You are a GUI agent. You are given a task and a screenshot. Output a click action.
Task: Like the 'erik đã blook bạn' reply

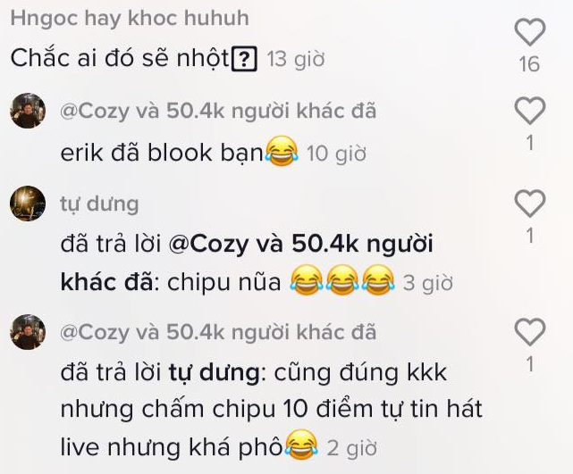pyautogui.click(x=530, y=111)
